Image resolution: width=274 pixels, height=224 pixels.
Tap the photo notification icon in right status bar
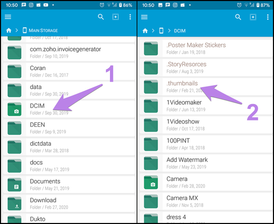click(160, 5)
